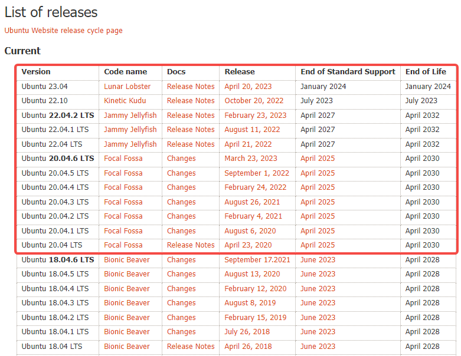Image resolution: width=461 pixels, height=356 pixels.
Task: Open Release Notes for Ubuntu 18.04 LTS
Action: 191,347
